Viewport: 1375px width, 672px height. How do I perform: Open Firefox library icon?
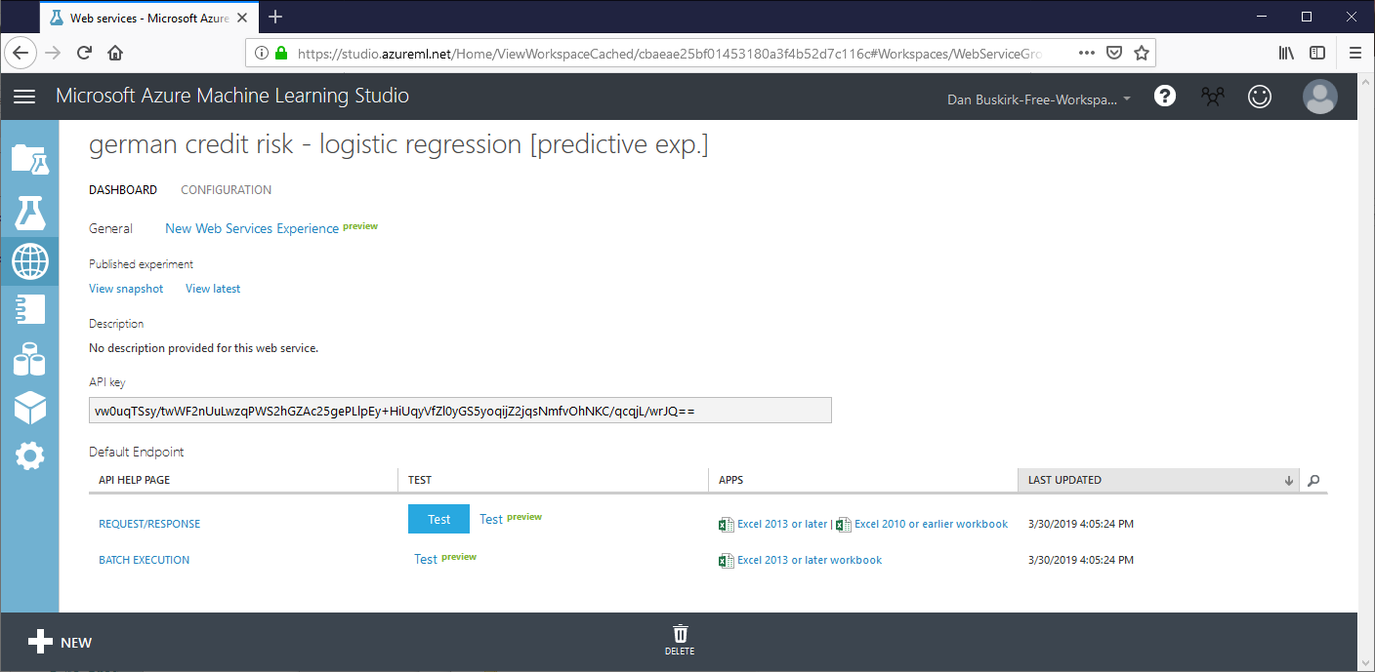tap(1286, 53)
